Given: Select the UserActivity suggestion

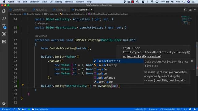Looking at the screenshot, I should point(118,65).
